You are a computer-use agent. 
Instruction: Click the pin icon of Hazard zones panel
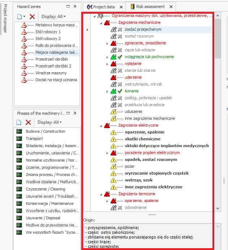click(75, 6)
